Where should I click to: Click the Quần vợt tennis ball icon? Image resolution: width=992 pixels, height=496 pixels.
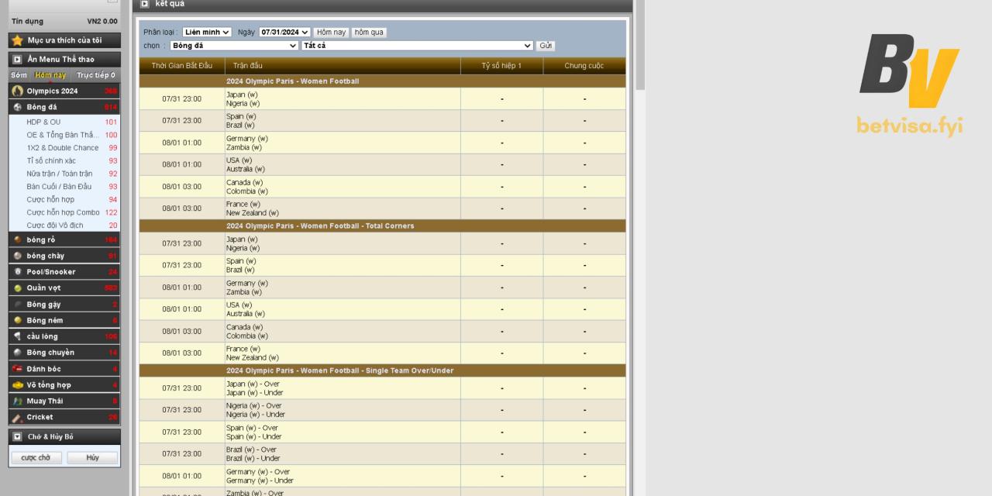[17, 288]
